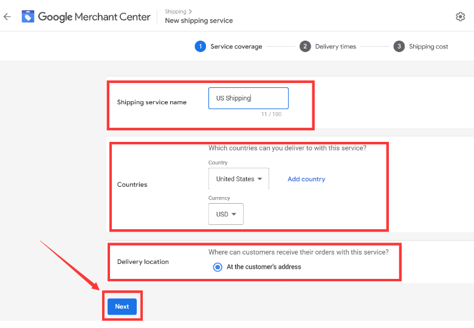The image size is (474, 328).
Task: Expand the USD currency dropdown
Action: [225, 214]
